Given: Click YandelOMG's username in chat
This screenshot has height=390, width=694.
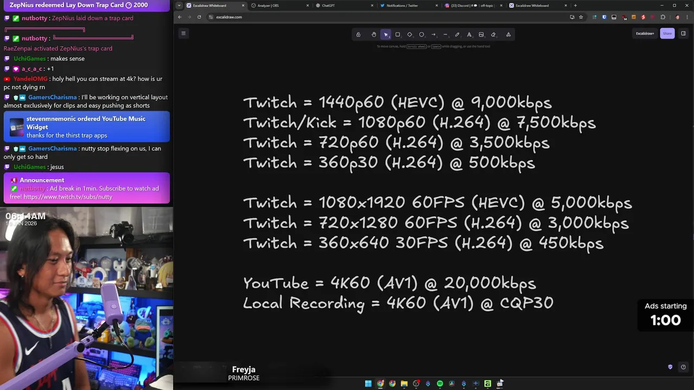Looking at the screenshot, I should click(30, 79).
